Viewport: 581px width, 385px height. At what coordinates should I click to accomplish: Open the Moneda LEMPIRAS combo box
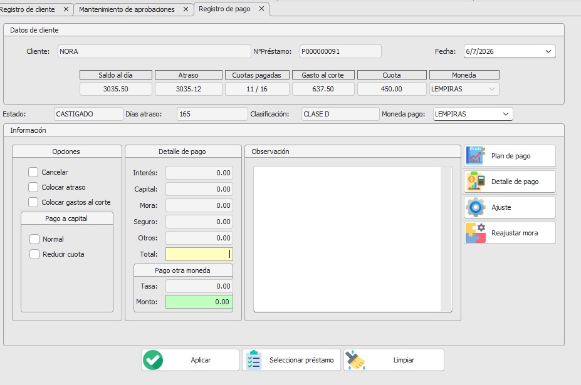coord(464,89)
